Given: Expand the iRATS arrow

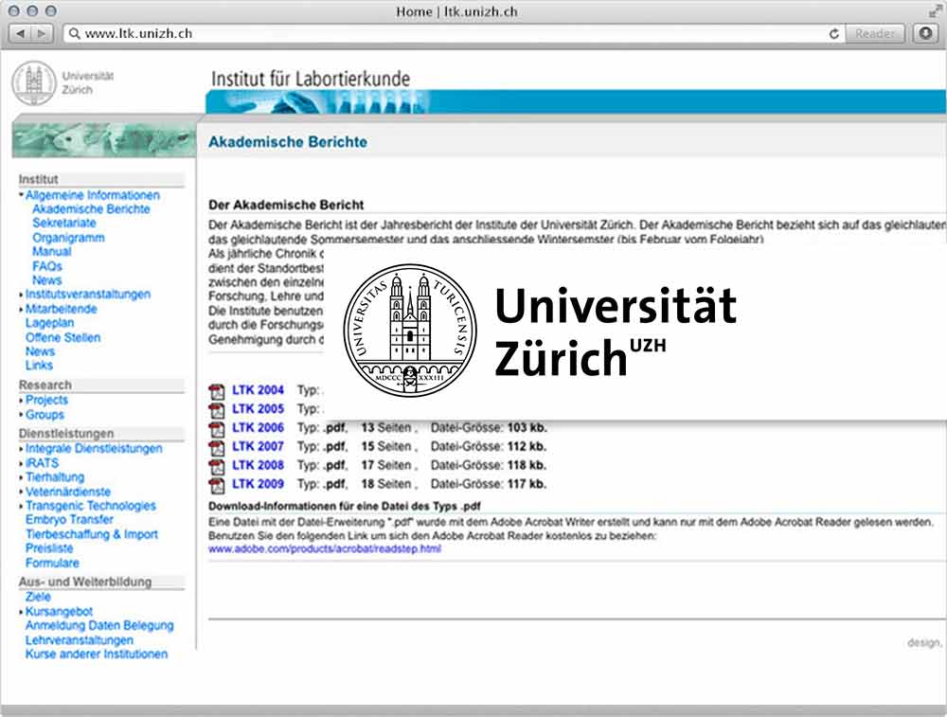Looking at the screenshot, I should pos(21,464).
